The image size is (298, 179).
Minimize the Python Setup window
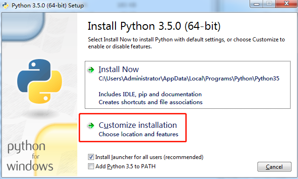pos(257,4)
